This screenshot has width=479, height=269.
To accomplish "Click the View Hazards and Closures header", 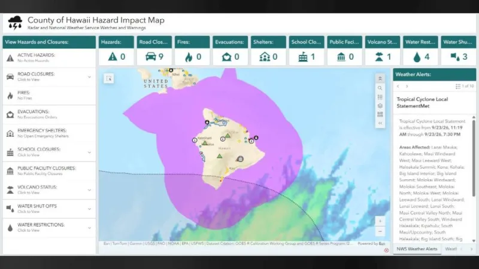I will [x=49, y=42].
